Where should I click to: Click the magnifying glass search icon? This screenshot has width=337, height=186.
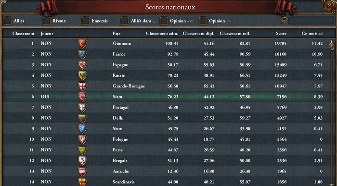(283, 21)
